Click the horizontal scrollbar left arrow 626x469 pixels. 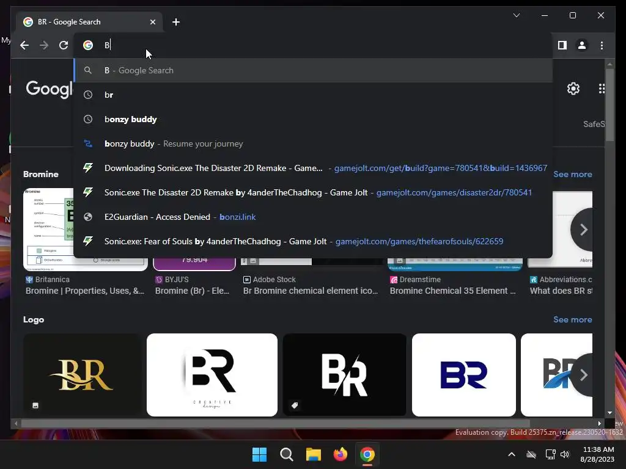pyautogui.click(x=16, y=424)
